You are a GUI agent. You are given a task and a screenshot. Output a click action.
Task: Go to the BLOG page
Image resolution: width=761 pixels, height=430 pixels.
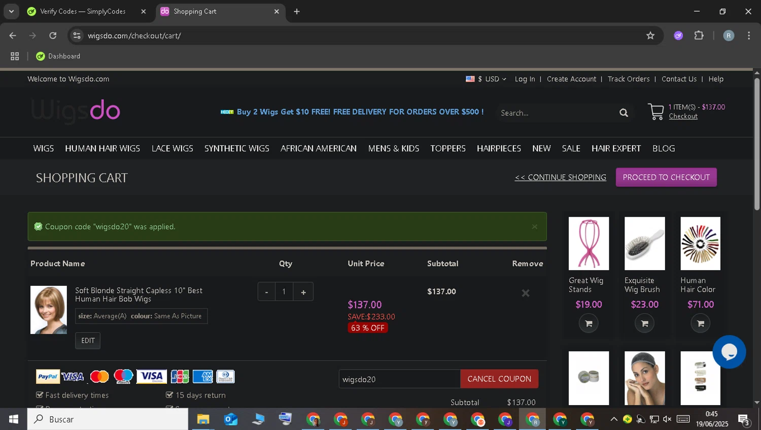click(664, 148)
